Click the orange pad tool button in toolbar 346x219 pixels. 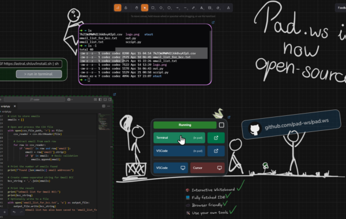pos(118,7)
